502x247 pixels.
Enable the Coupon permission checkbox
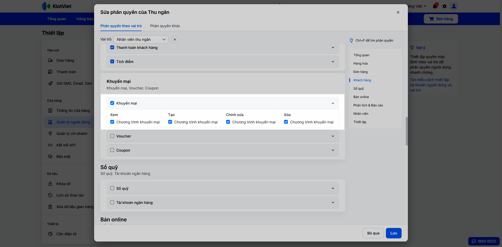(112, 150)
